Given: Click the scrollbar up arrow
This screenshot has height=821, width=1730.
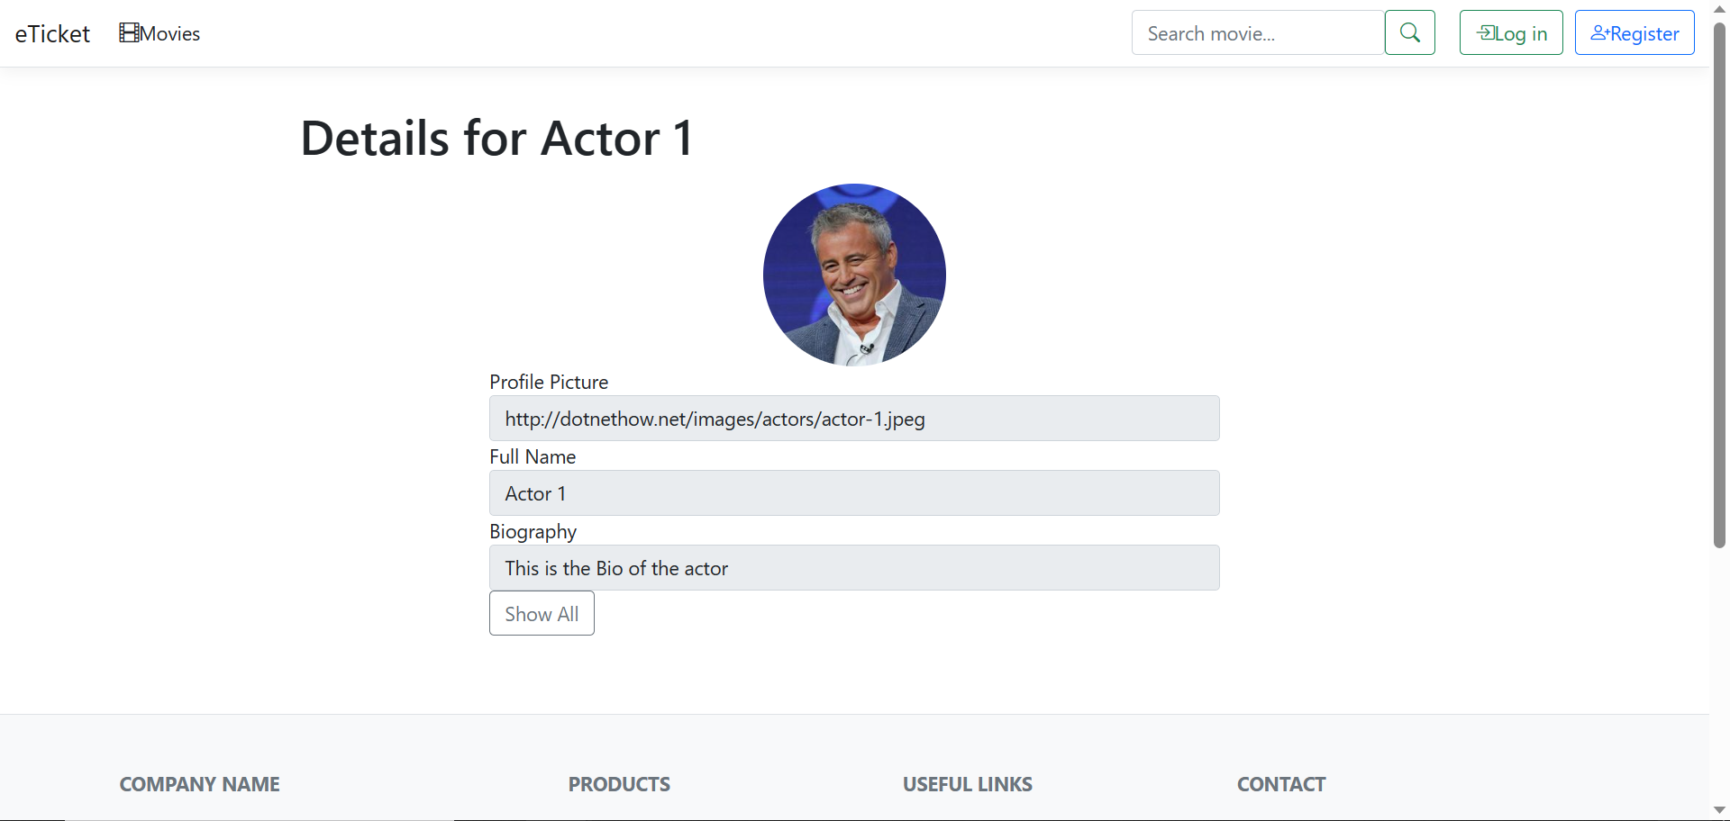Looking at the screenshot, I should tap(1719, 8).
